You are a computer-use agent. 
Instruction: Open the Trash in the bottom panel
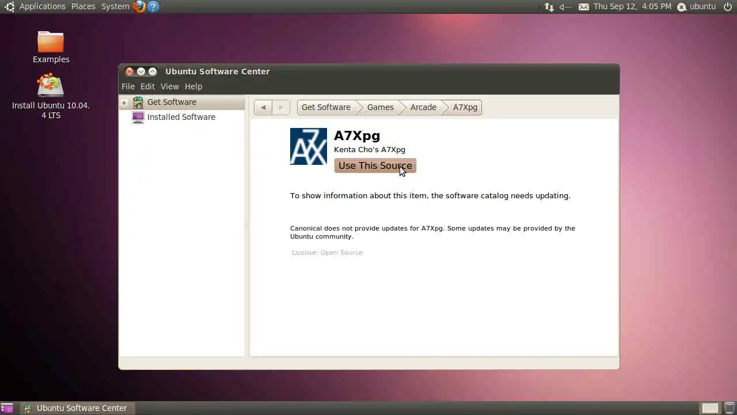(730, 408)
